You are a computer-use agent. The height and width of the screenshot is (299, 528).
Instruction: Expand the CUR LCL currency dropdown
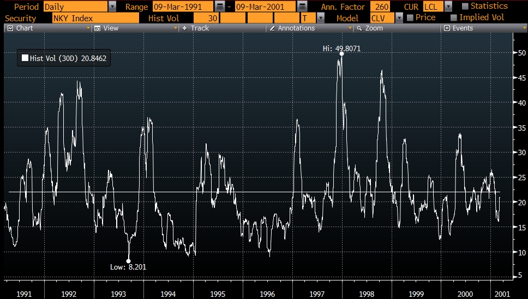[x=448, y=7]
